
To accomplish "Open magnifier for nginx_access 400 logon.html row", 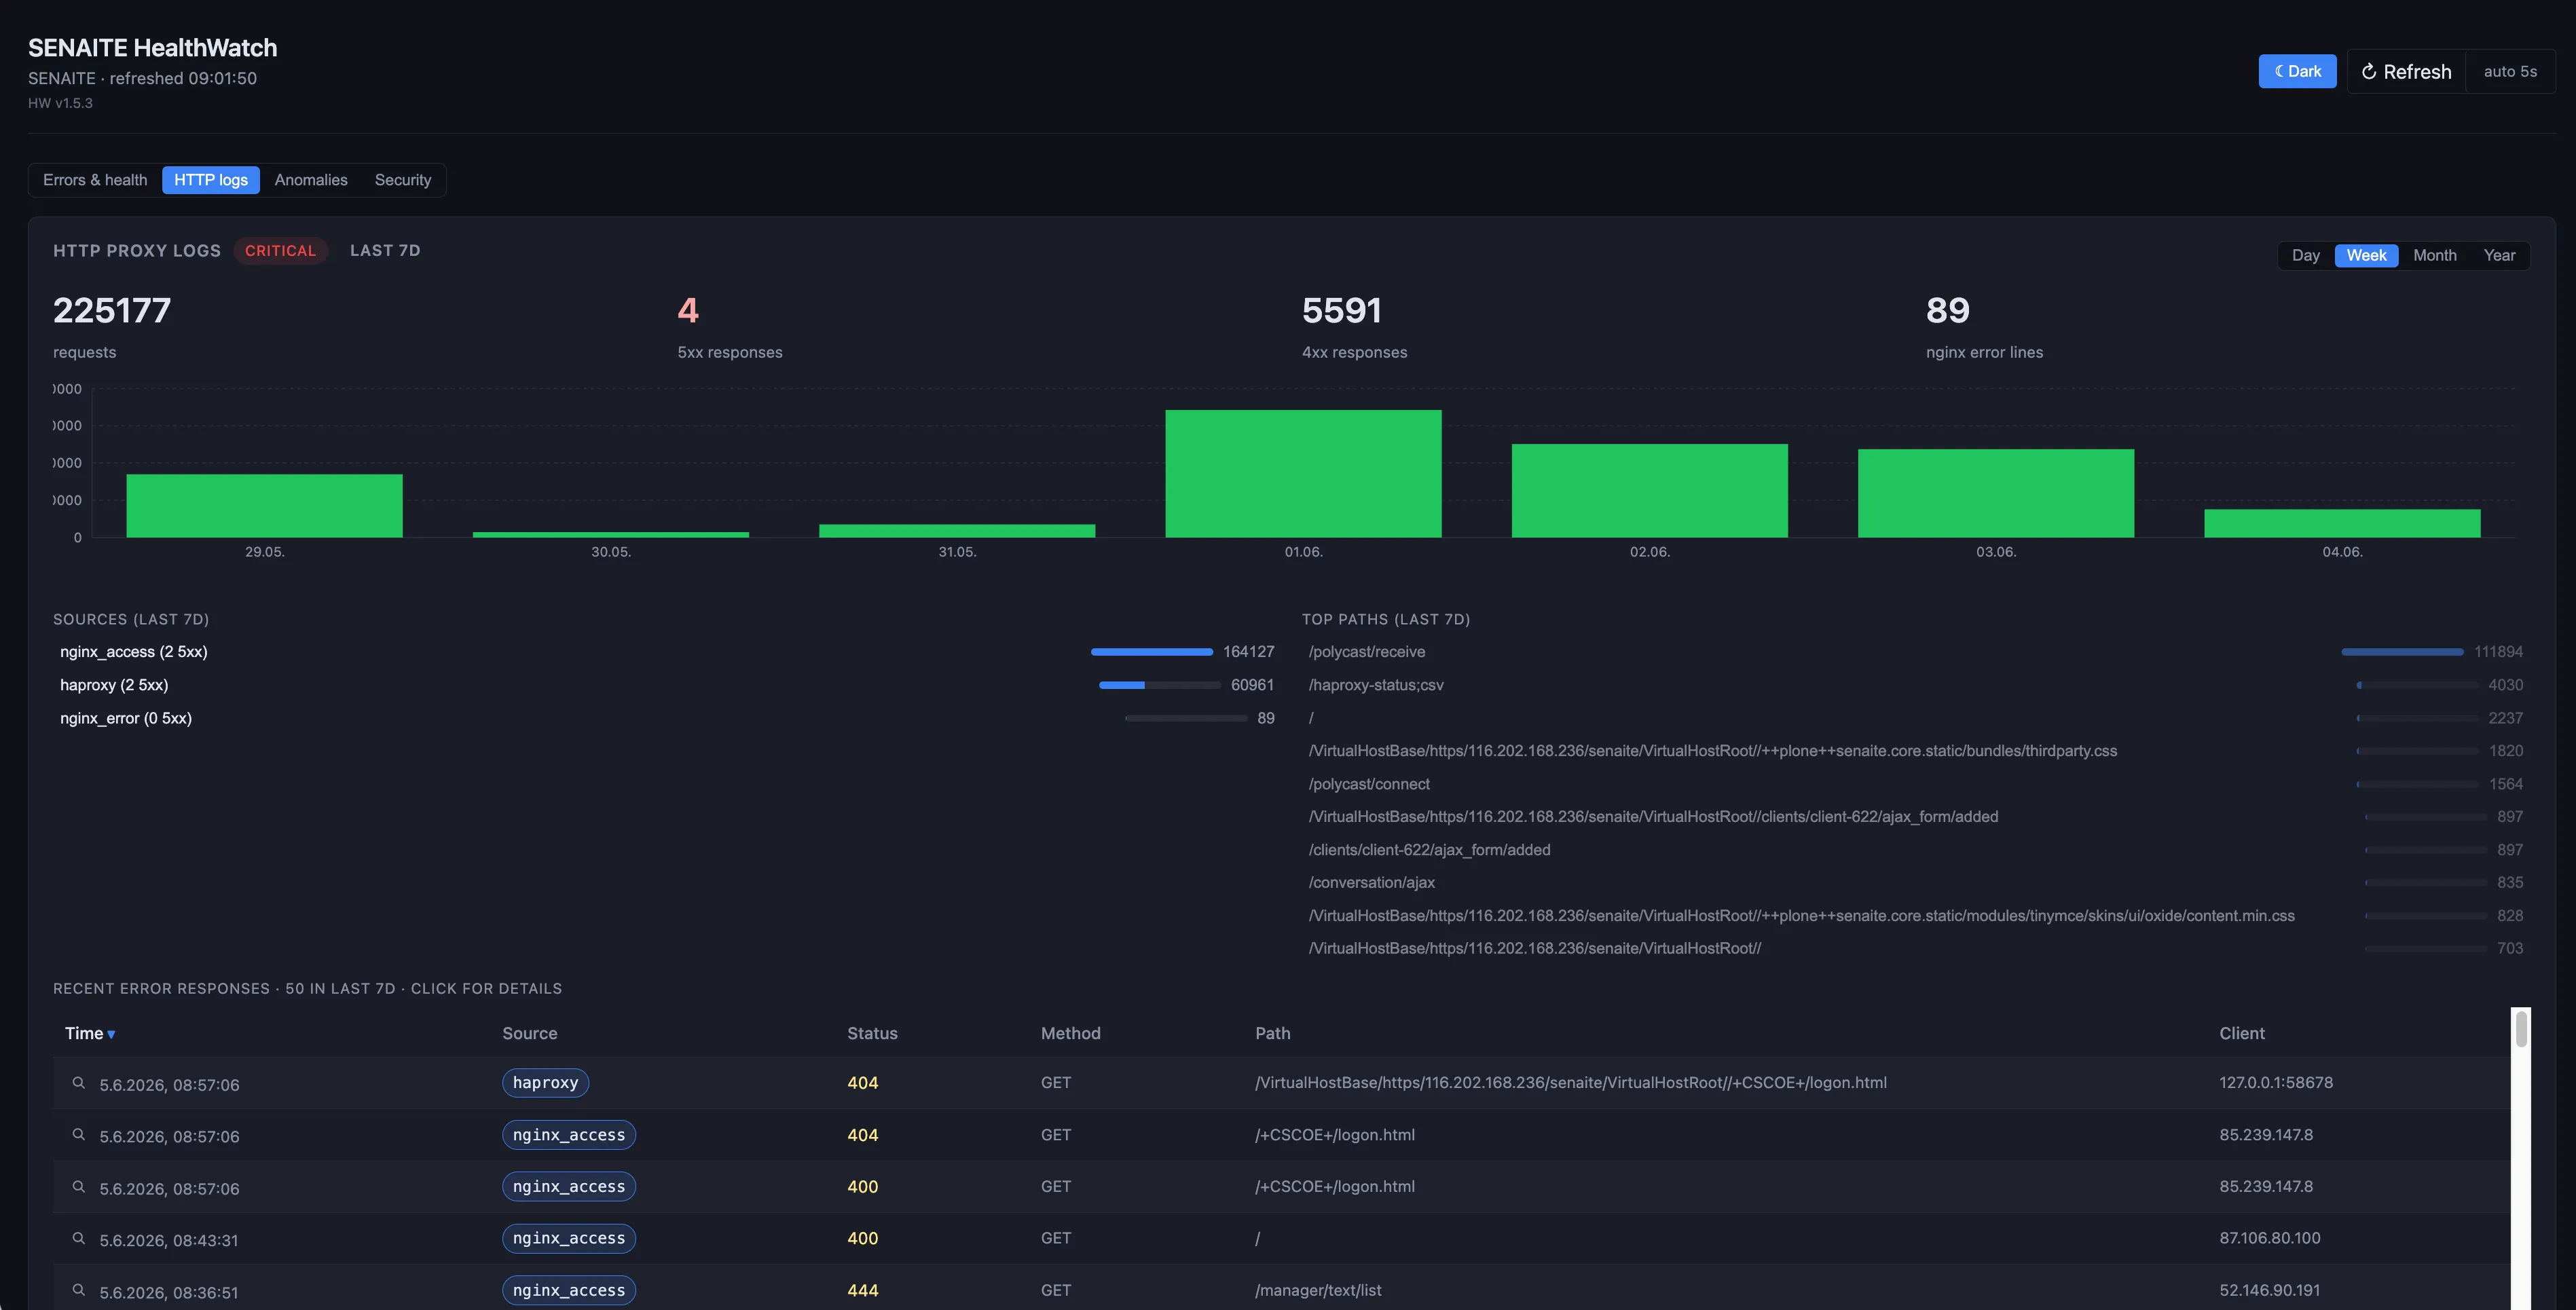I will 78,1186.
